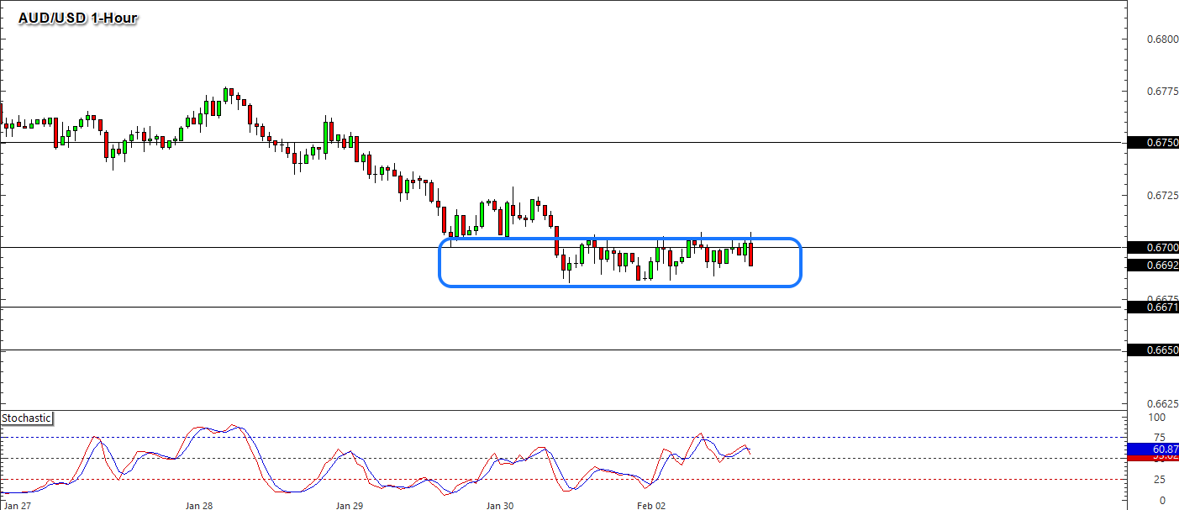Click the 0.6800 price axis label
The height and width of the screenshot is (510, 1179).
(x=1161, y=39)
